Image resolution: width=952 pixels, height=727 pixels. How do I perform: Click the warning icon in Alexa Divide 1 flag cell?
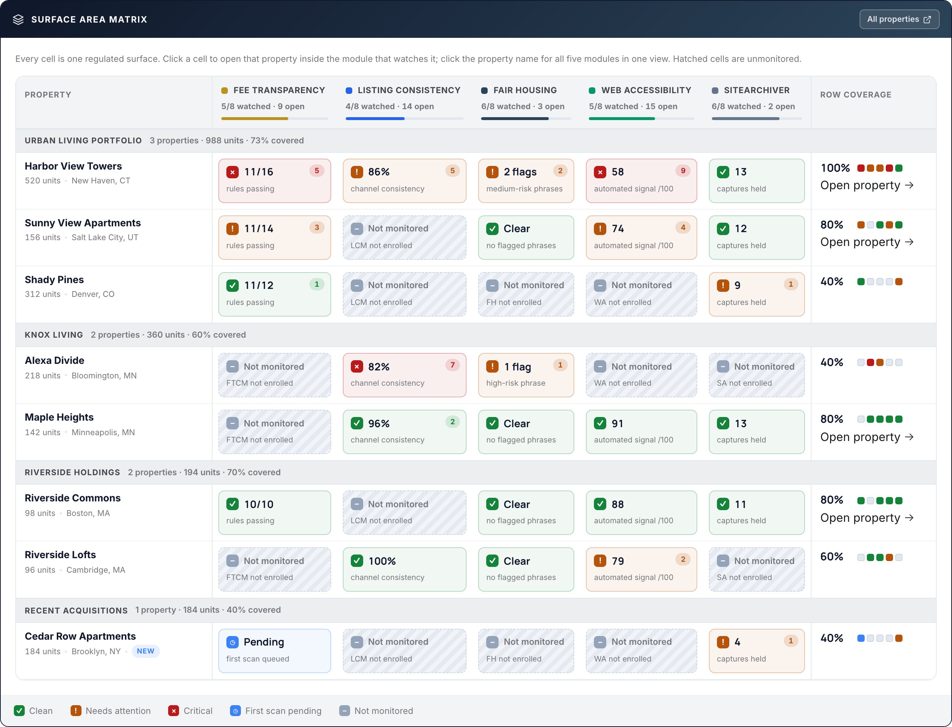point(492,367)
